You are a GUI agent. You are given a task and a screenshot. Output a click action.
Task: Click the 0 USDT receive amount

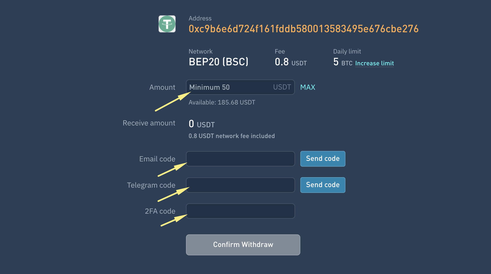202,124
